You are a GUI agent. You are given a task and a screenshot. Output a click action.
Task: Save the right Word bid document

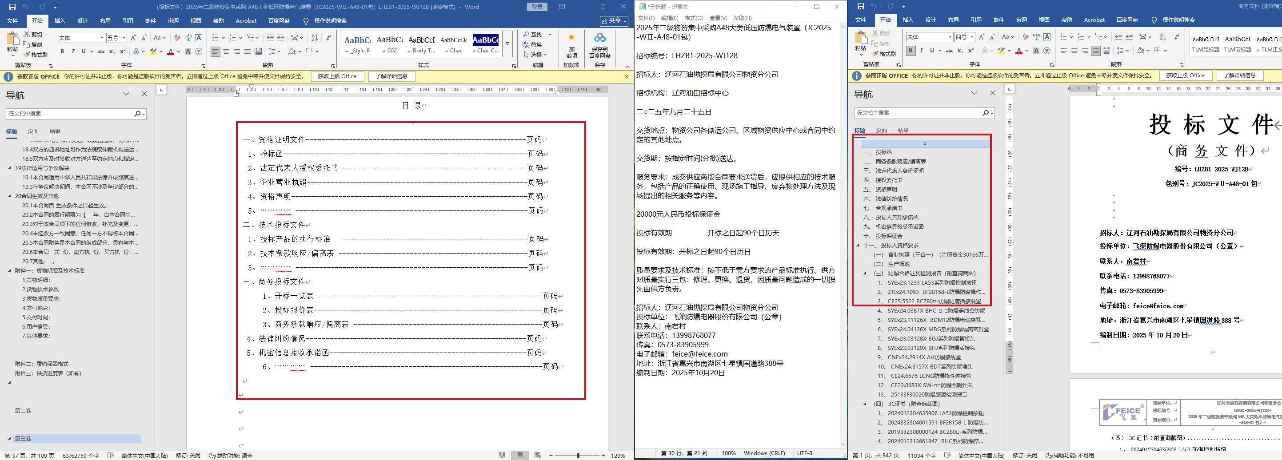[x=860, y=7]
